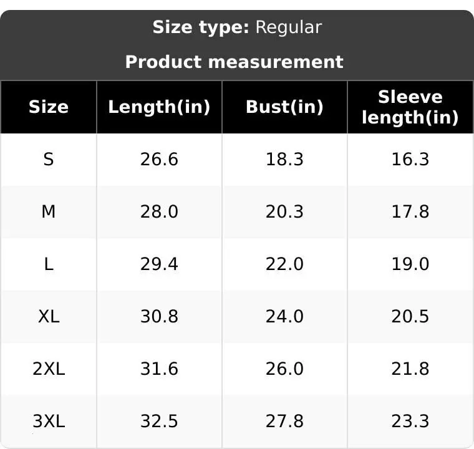The height and width of the screenshot is (449, 474).
Task: Click the Size column header
Action: tap(49, 107)
